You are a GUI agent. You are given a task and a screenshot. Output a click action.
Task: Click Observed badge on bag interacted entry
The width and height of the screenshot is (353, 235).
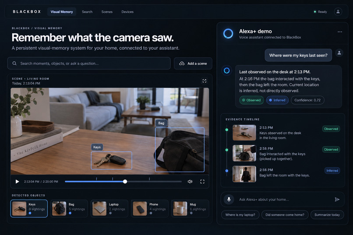(331, 149)
